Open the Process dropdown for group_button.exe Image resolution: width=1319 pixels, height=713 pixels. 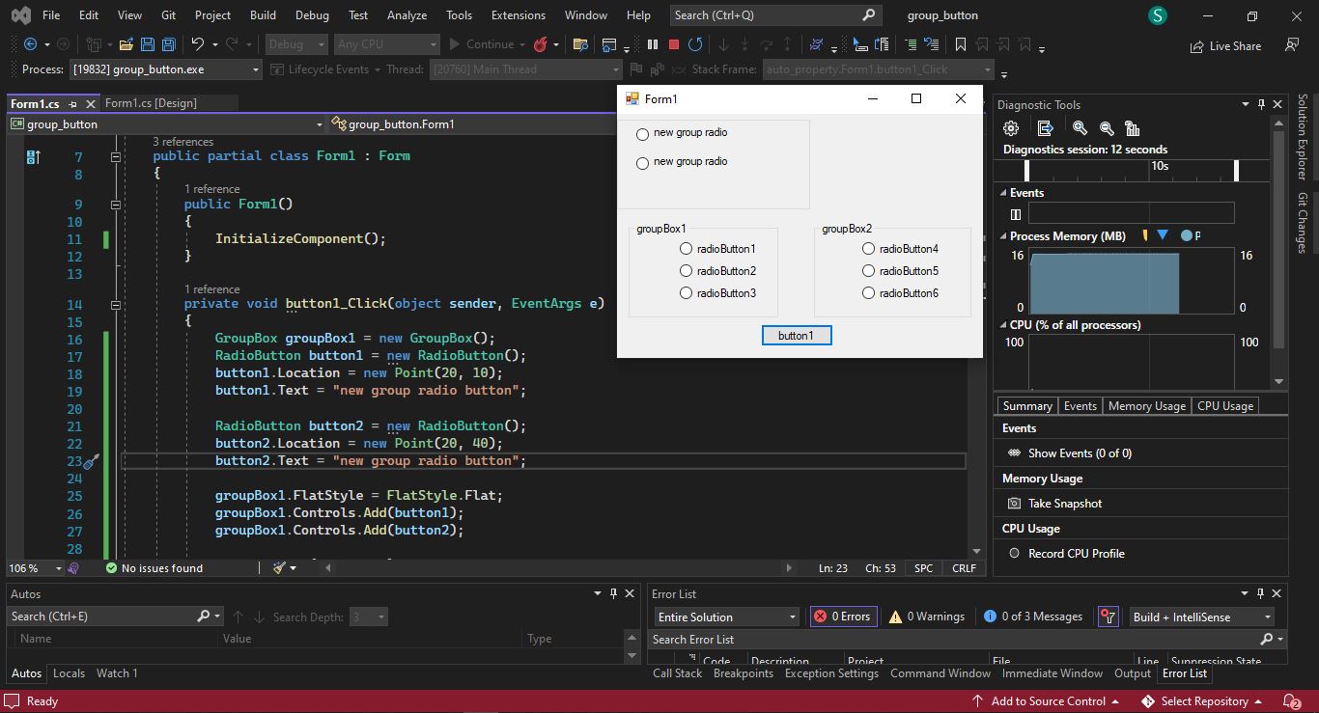pos(256,69)
